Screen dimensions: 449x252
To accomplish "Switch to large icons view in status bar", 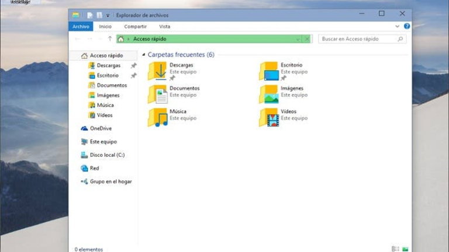I will point(405,249).
